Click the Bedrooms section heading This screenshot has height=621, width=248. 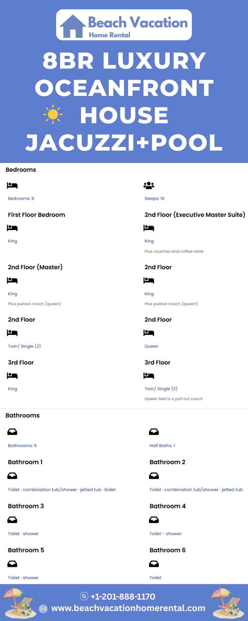click(x=21, y=170)
